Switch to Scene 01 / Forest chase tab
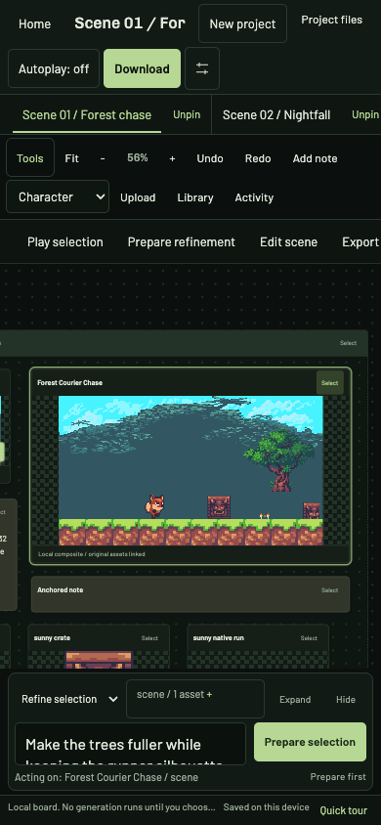This screenshot has width=381, height=825. pyautogui.click(x=87, y=114)
